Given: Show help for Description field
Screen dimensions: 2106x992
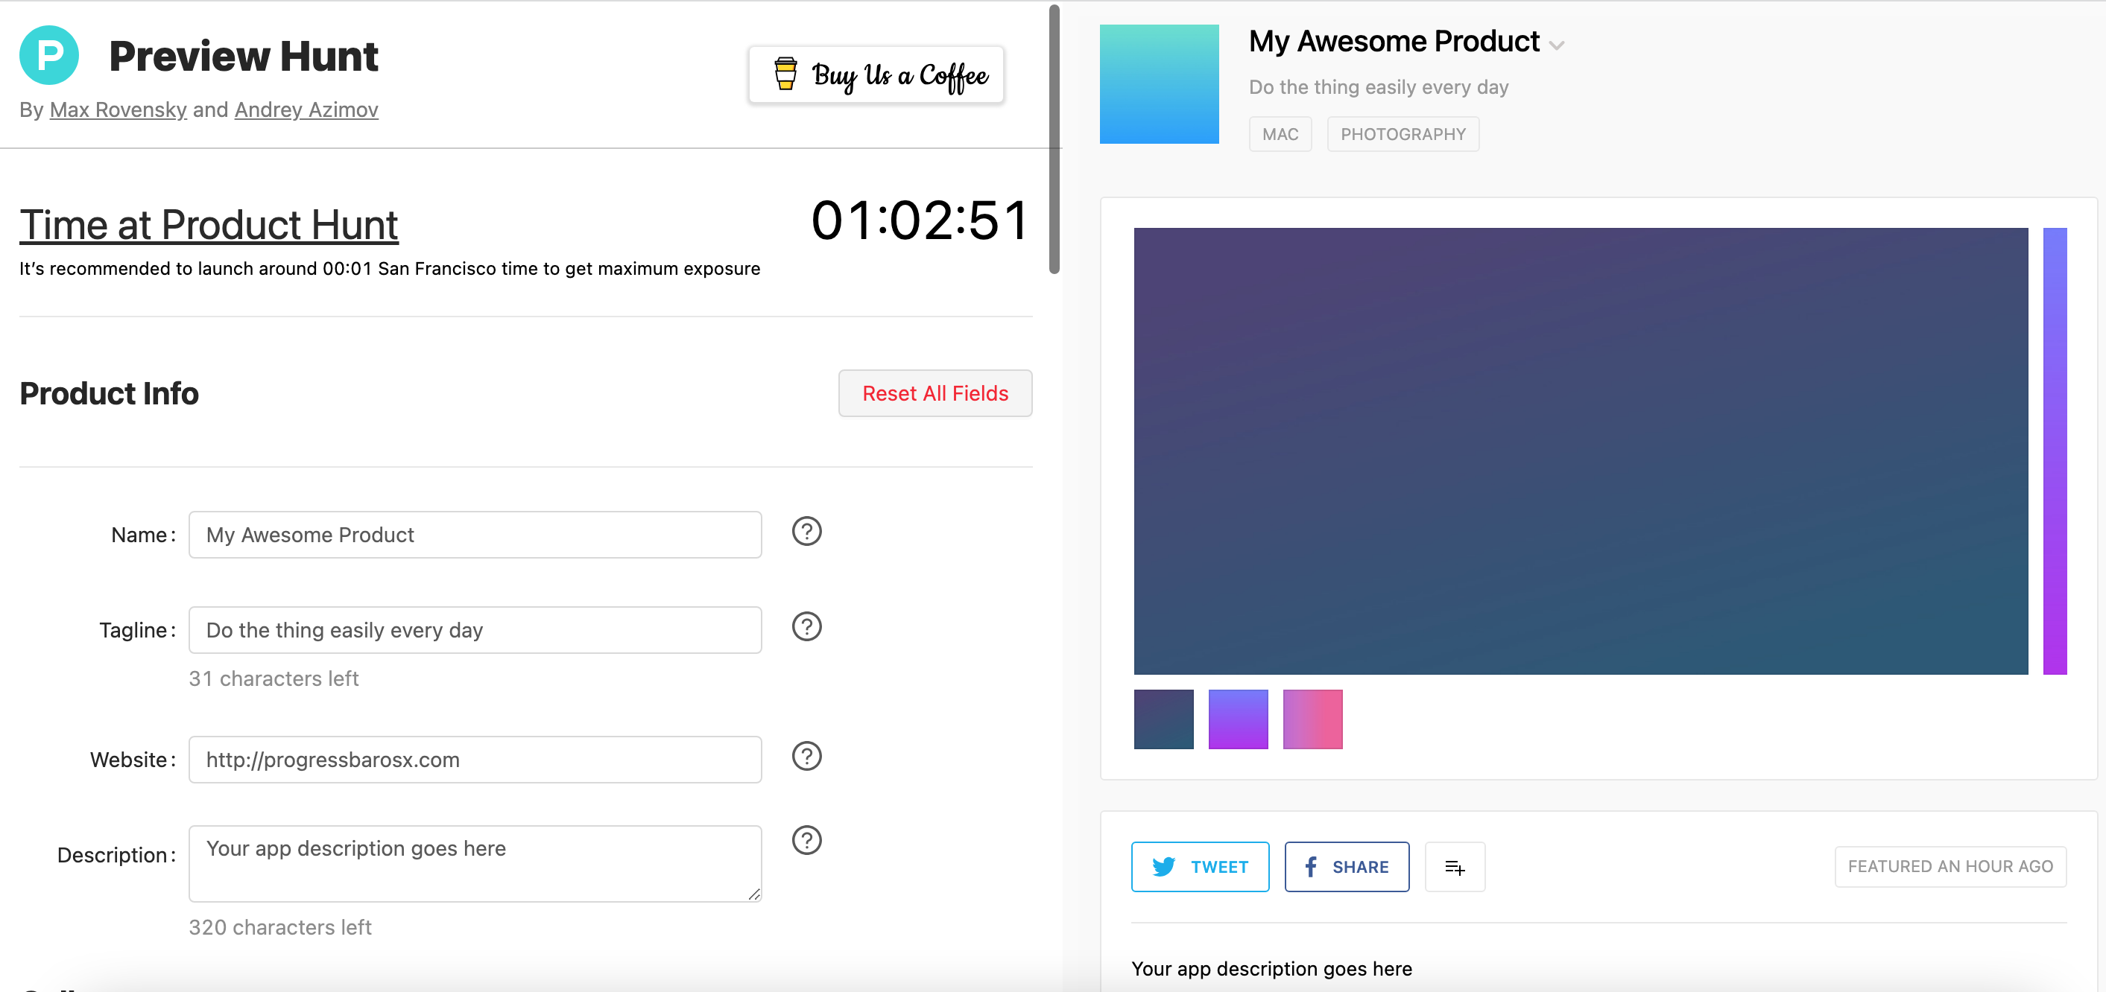Looking at the screenshot, I should pyautogui.click(x=806, y=841).
